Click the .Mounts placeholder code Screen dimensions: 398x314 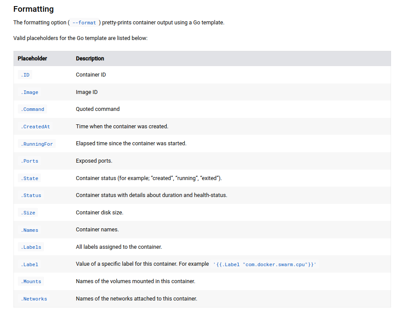click(x=31, y=281)
